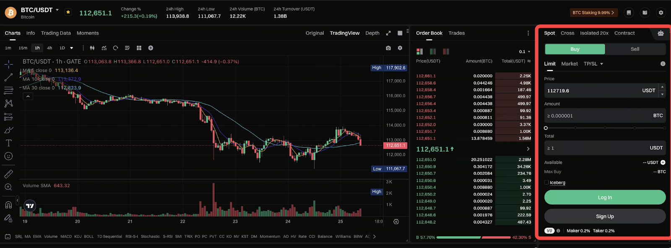The height and width of the screenshot is (248, 671).
Task: Adjust the order amount percentage slider
Action: tap(605, 128)
